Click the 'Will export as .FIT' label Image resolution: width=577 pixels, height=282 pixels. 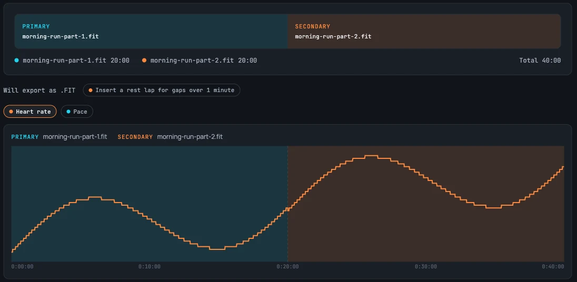tap(39, 90)
